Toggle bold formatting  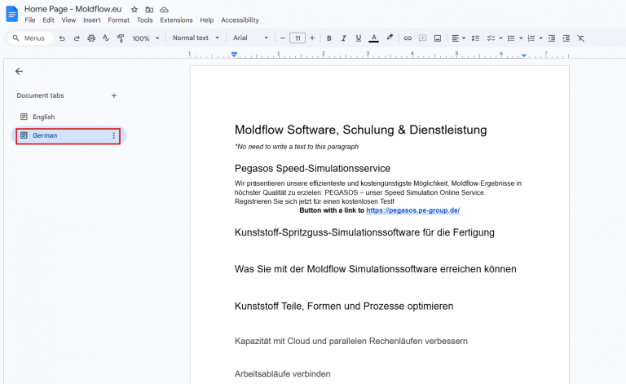pyautogui.click(x=329, y=38)
